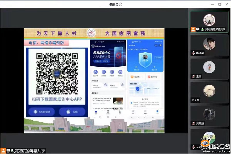Select 吴熙凝's participant tile

[209, 115]
